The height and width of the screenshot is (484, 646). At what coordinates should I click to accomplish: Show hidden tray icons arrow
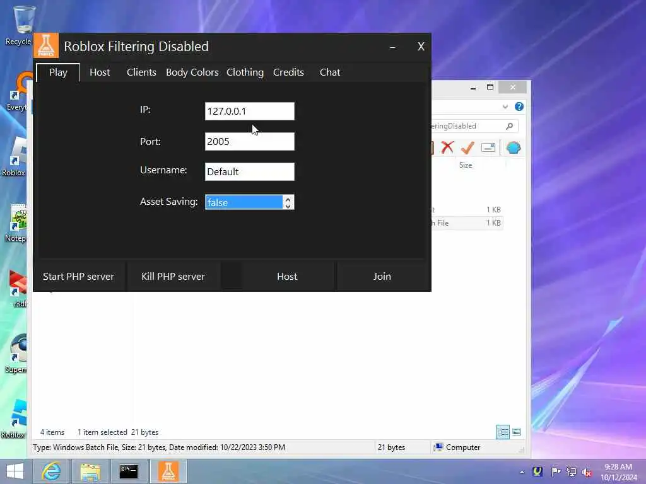tap(522, 472)
